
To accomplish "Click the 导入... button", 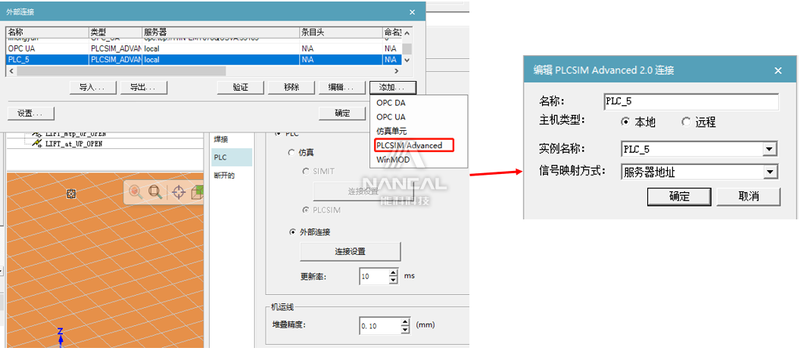I will [93, 87].
